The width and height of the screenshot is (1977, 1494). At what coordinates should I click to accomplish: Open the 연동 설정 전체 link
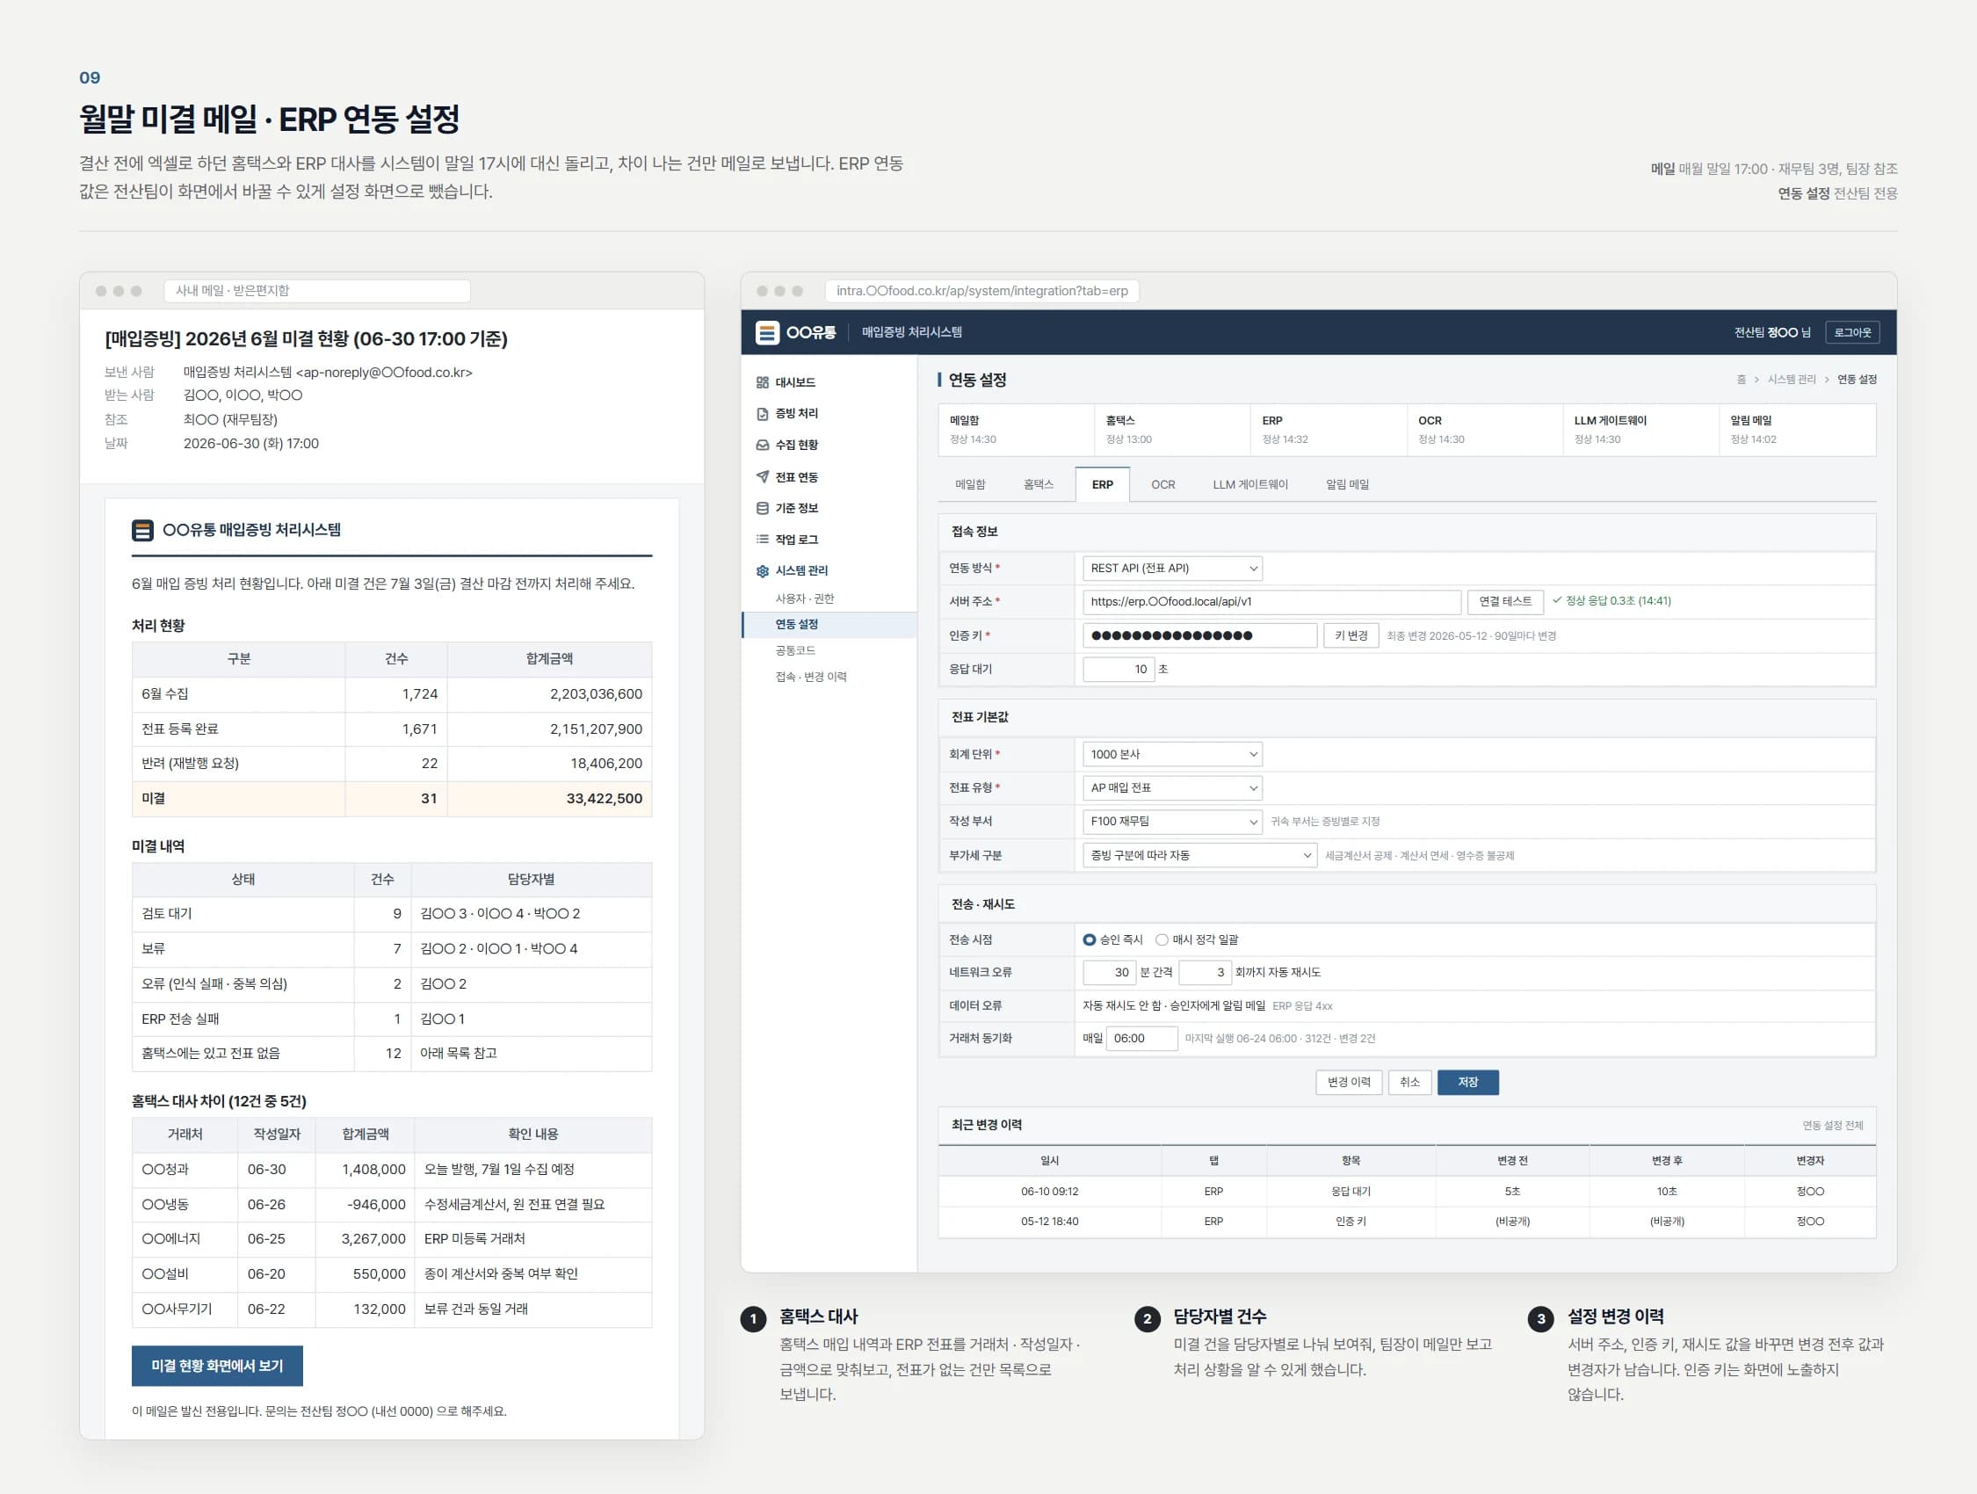click(1832, 1126)
